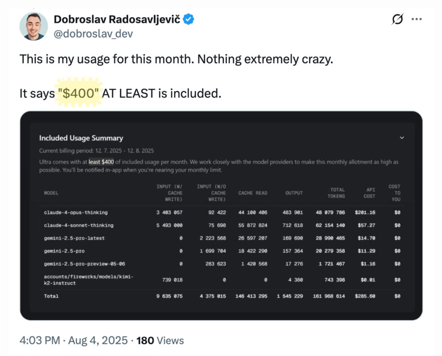Click the claude-4-opus-thinking model row
Viewport: 442px width, 356px height.
point(222,212)
